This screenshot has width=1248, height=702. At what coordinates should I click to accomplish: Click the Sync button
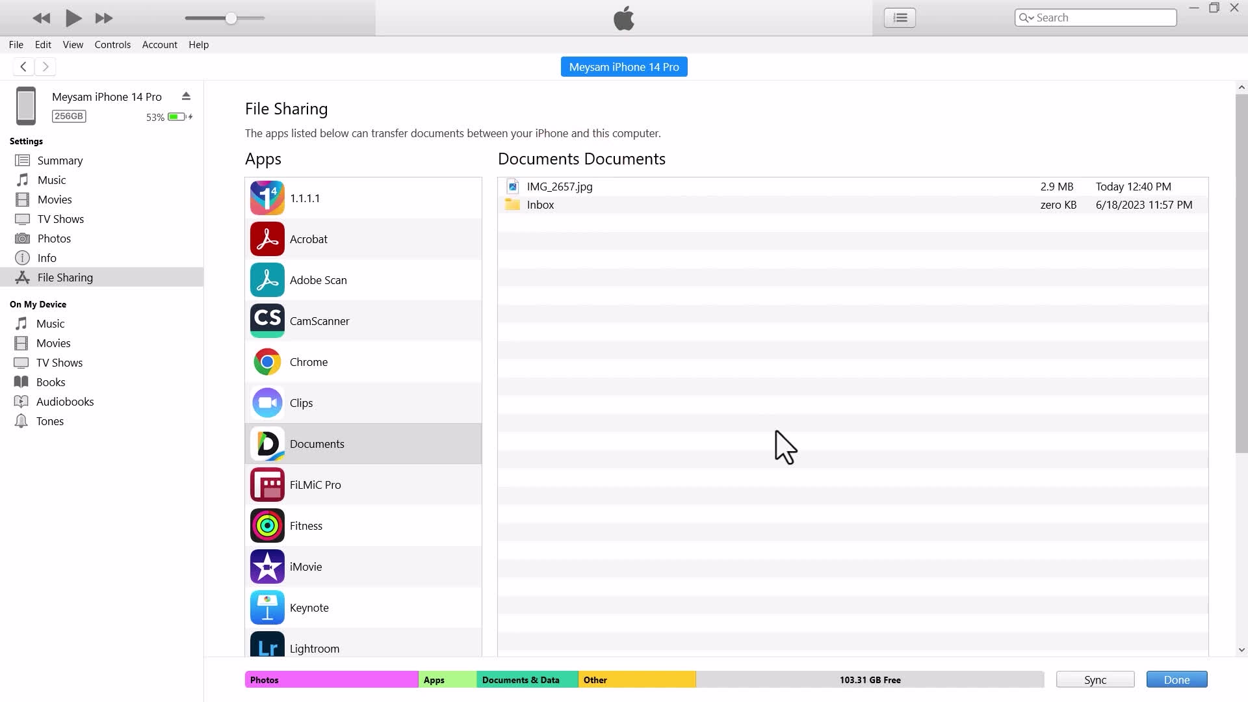click(1095, 680)
